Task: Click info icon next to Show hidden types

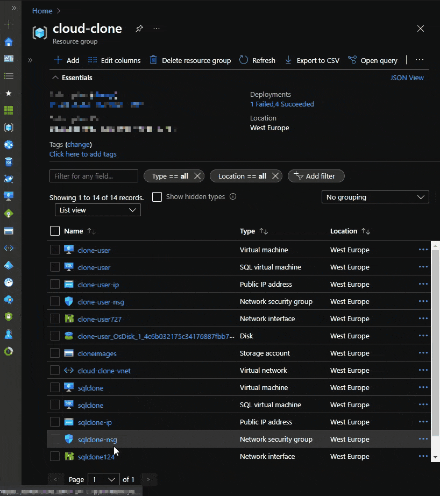Action: (x=233, y=196)
